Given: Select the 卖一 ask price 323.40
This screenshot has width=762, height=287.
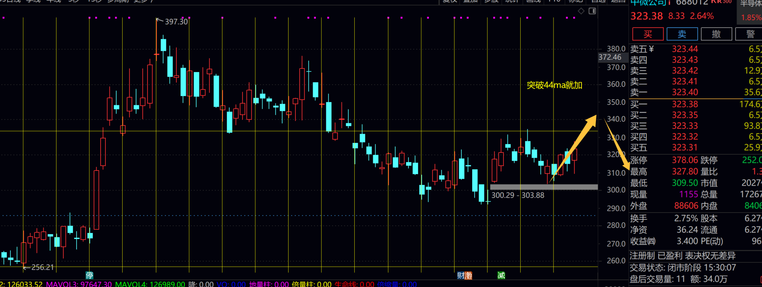Looking at the screenshot, I should click(x=685, y=92).
